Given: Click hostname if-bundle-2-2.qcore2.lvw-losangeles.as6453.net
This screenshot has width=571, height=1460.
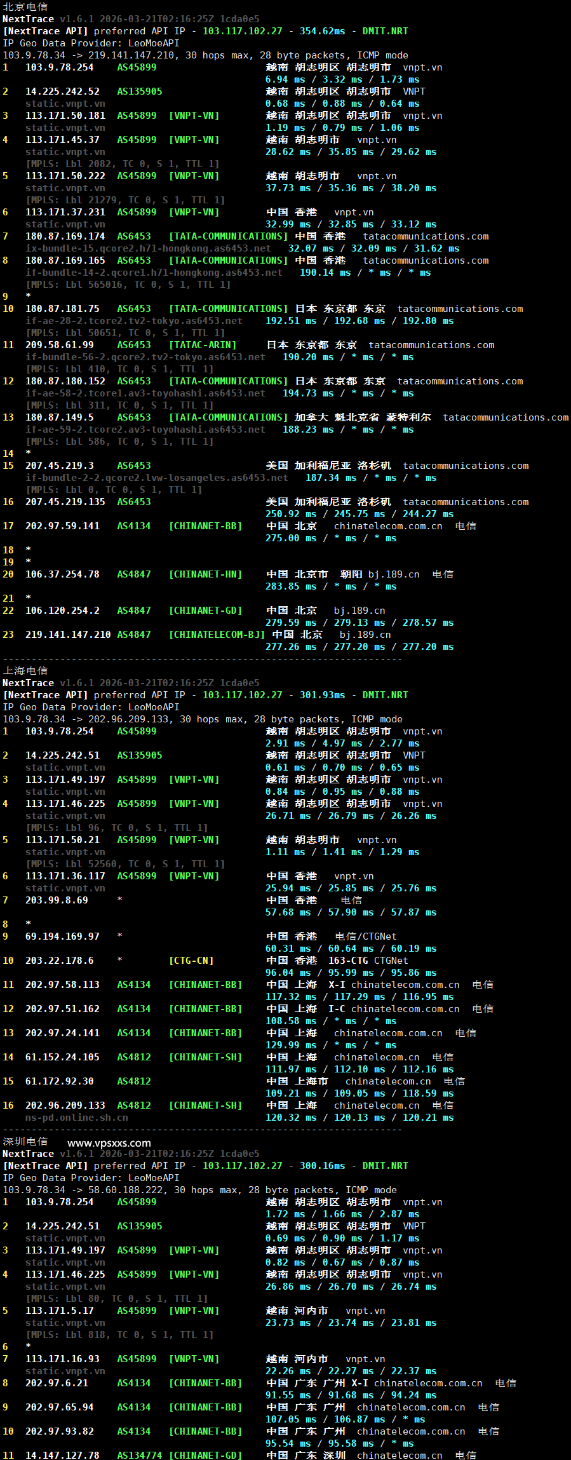Looking at the screenshot, I should coord(157,478).
